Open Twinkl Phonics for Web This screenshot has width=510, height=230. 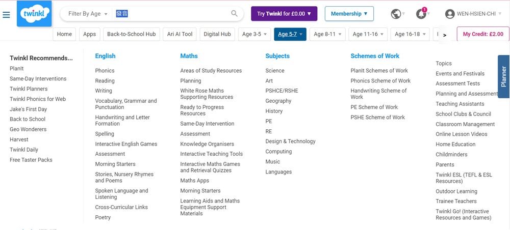coord(38,99)
